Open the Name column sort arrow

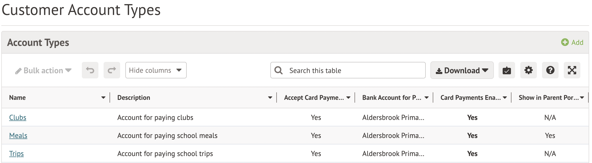pyautogui.click(x=103, y=98)
